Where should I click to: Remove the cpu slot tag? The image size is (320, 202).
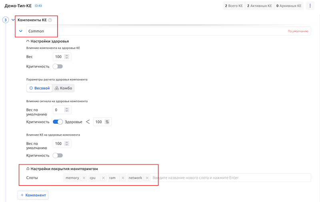(x=103, y=178)
